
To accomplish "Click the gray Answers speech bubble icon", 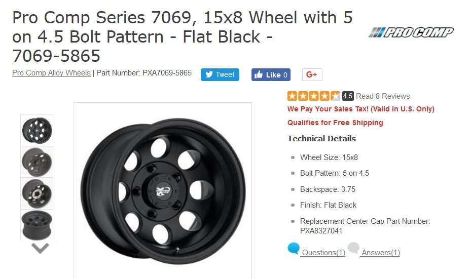I will [x=353, y=249].
